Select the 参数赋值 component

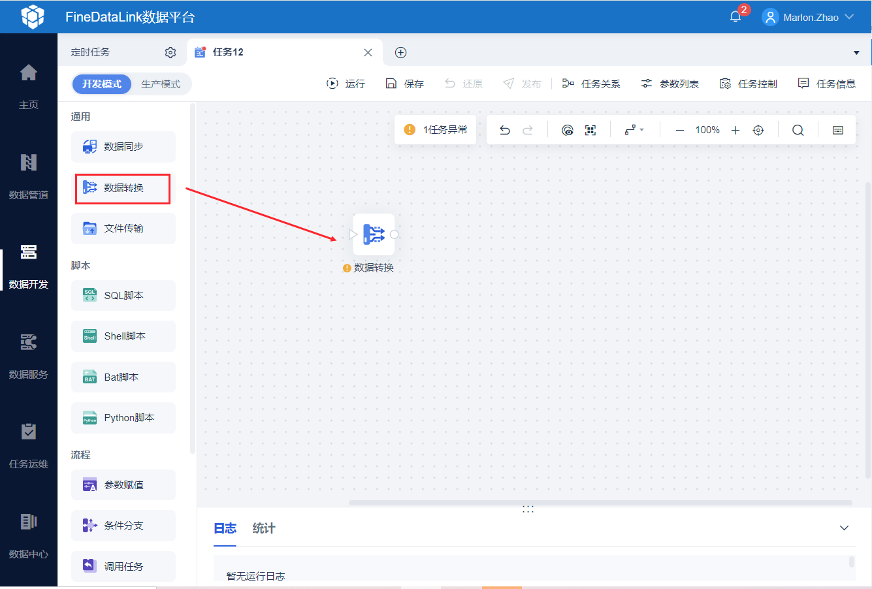click(123, 485)
